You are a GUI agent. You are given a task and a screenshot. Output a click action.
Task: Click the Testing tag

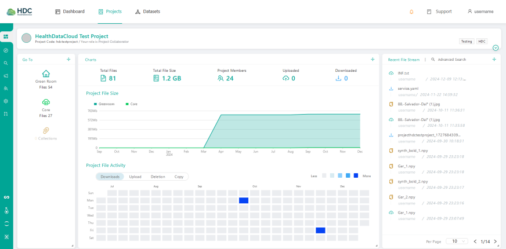pyautogui.click(x=467, y=41)
